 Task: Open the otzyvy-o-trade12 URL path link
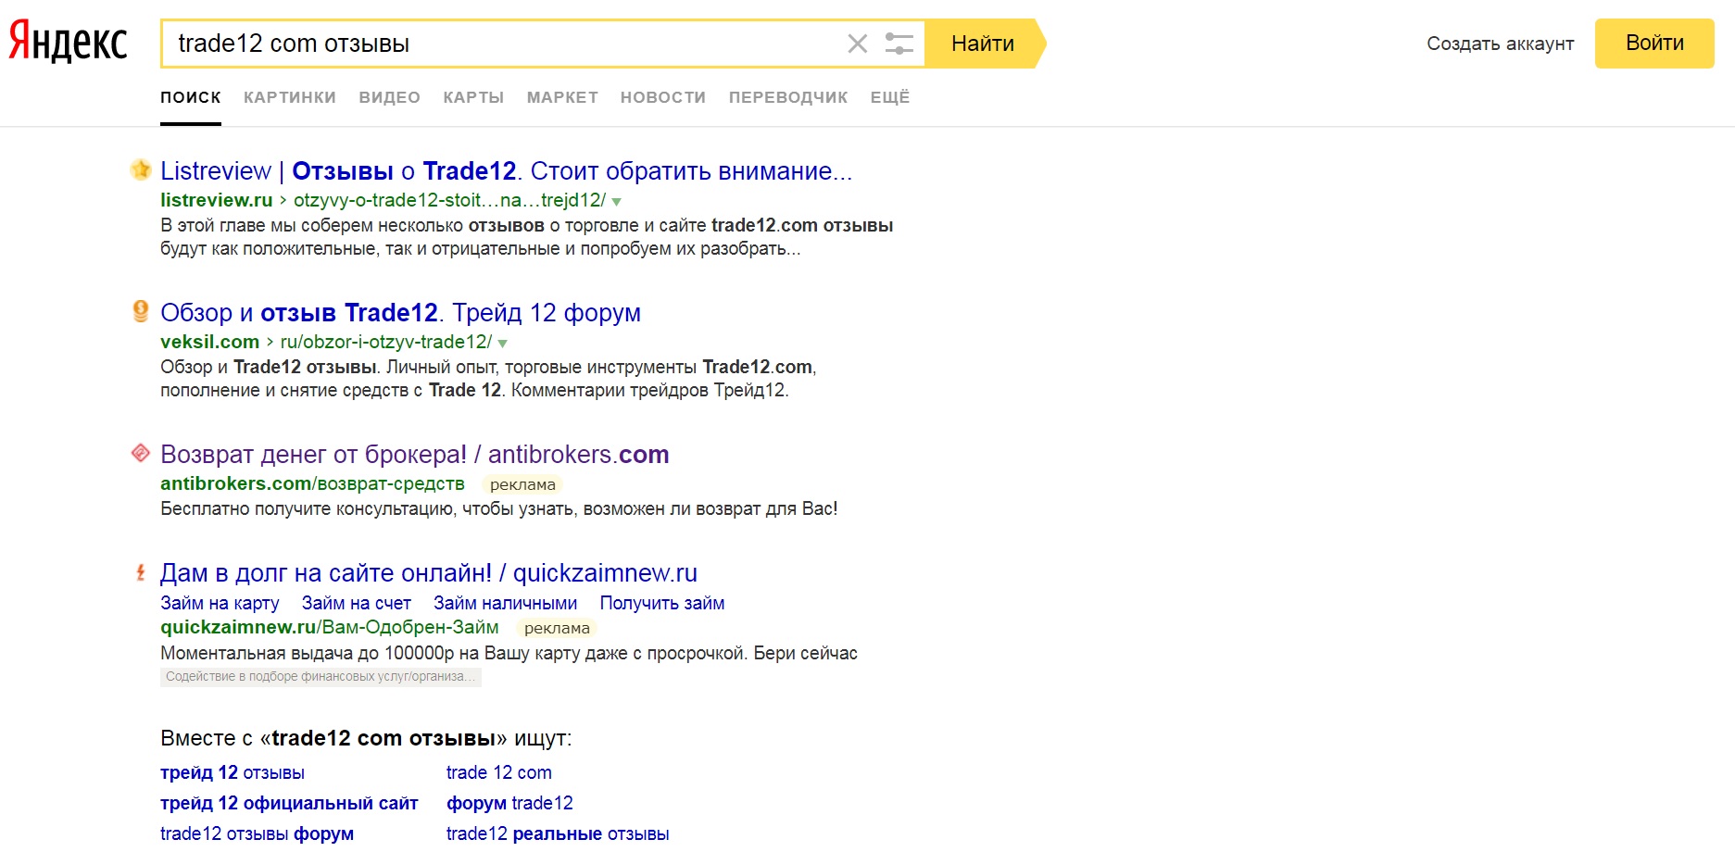click(449, 200)
